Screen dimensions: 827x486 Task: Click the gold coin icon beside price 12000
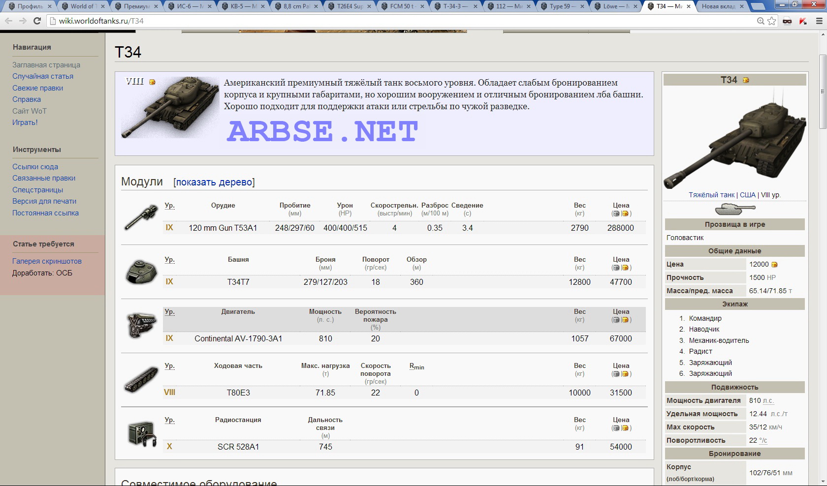(x=774, y=265)
